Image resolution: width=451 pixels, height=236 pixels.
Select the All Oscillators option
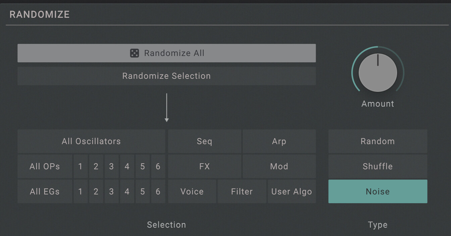(x=91, y=141)
